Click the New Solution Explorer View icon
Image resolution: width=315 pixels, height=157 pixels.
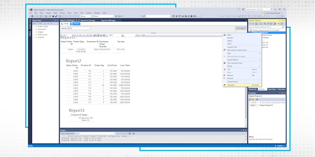coord(224,50)
